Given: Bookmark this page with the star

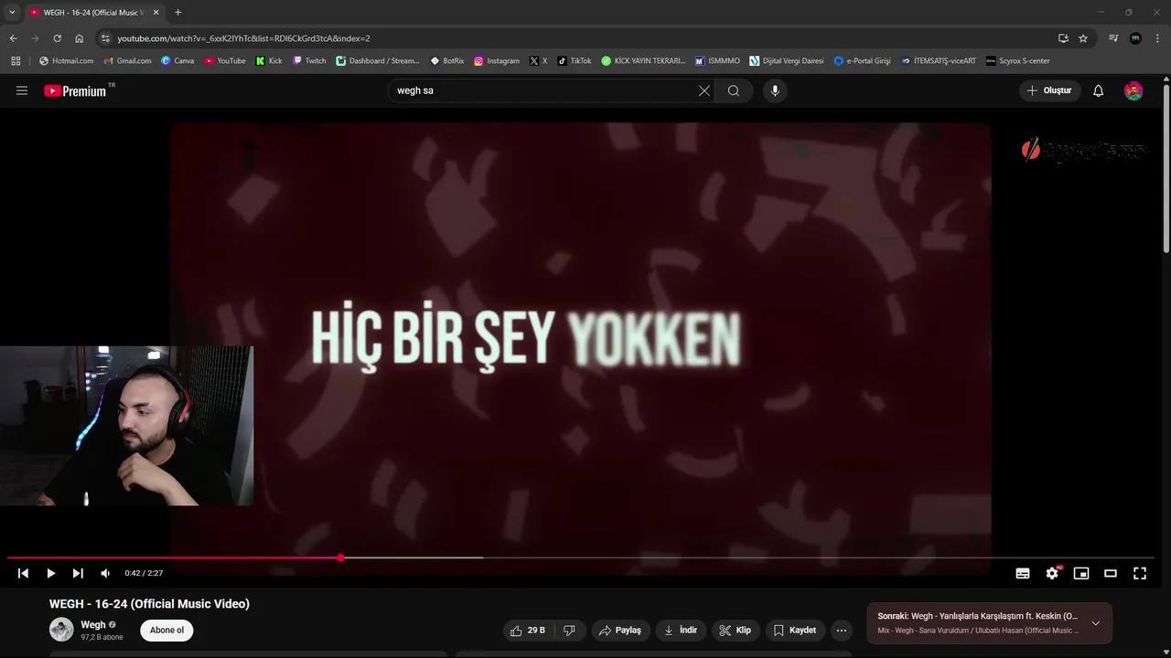Looking at the screenshot, I should [x=1083, y=38].
